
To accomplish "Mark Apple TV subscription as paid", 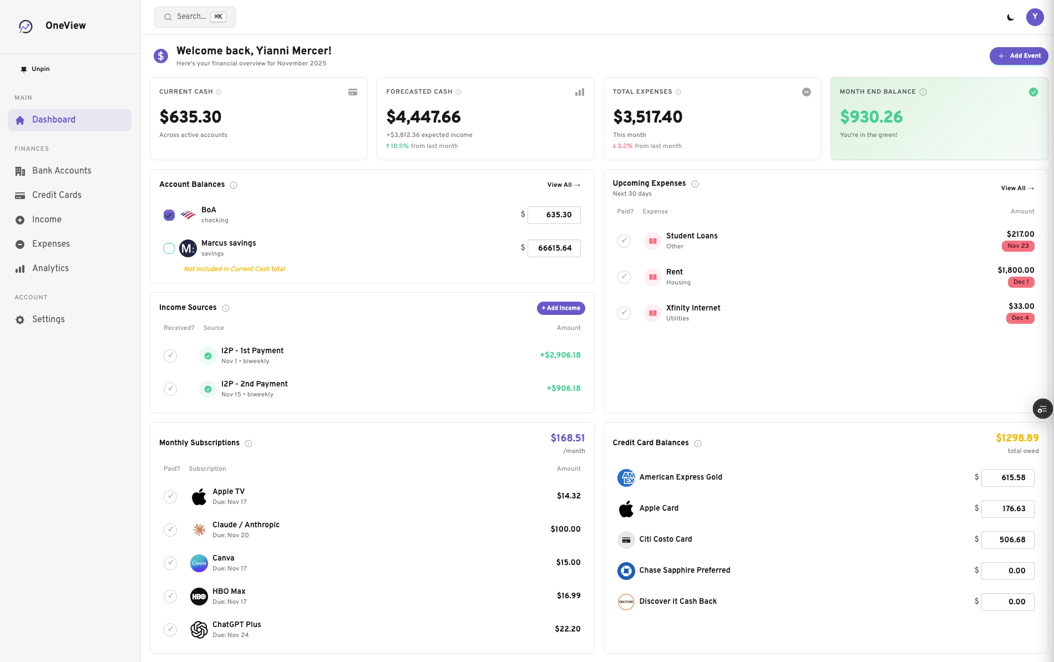I will 170,496.
